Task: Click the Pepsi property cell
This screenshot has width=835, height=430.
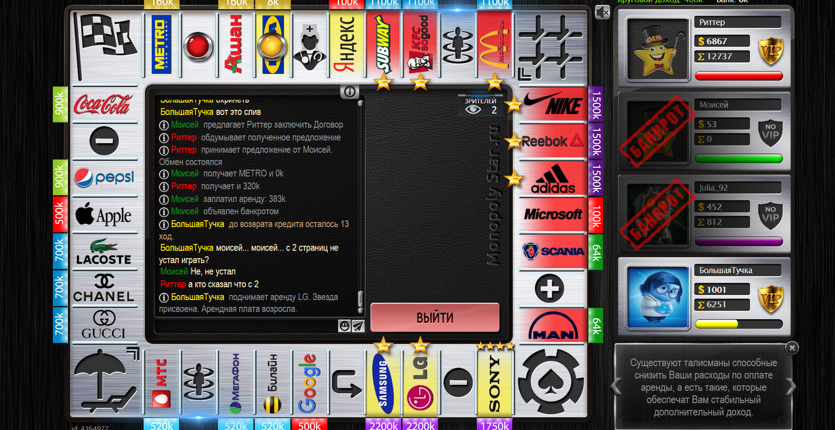Action: click(x=104, y=178)
